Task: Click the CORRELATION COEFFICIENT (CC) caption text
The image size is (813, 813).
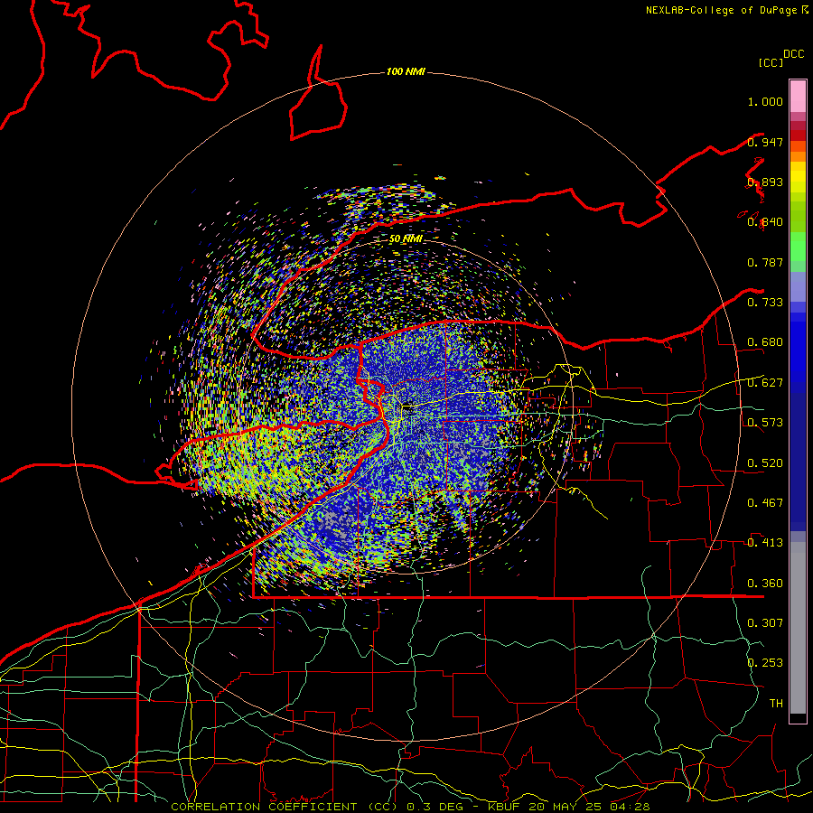Action: 284,807
